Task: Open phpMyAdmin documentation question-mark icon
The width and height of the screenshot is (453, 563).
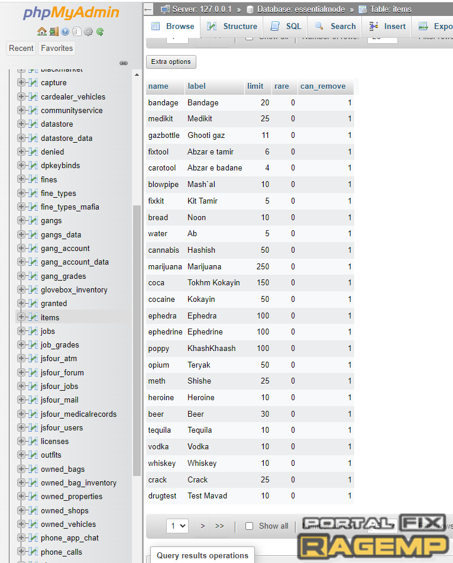Action: click(65, 31)
